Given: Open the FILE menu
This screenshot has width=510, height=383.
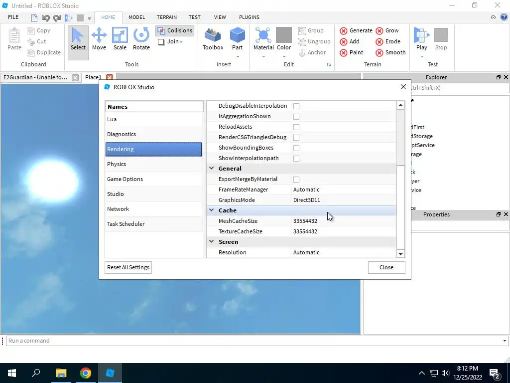Looking at the screenshot, I should pyautogui.click(x=13, y=17).
